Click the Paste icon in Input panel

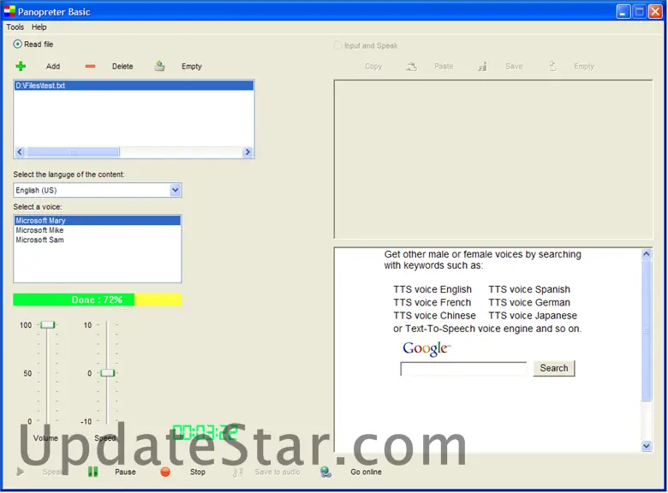pyautogui.click(x=412, y=67)
